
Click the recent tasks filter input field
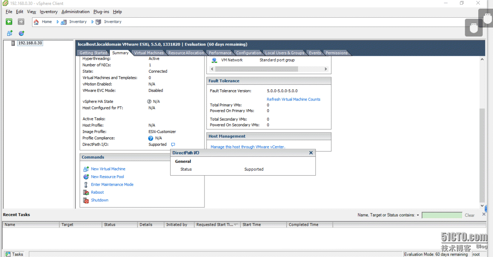[x=442, y=215]
